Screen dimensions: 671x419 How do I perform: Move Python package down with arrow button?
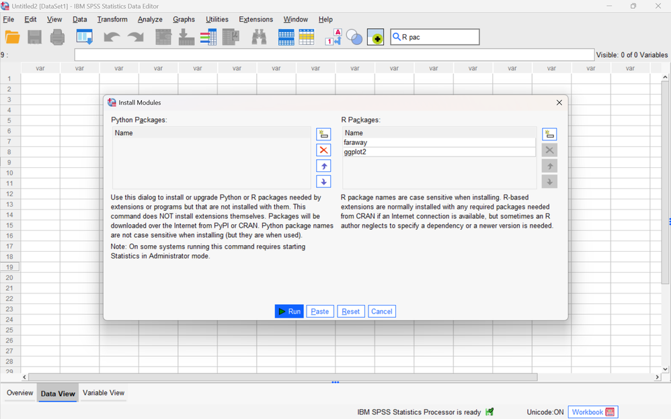click(323, 182)
